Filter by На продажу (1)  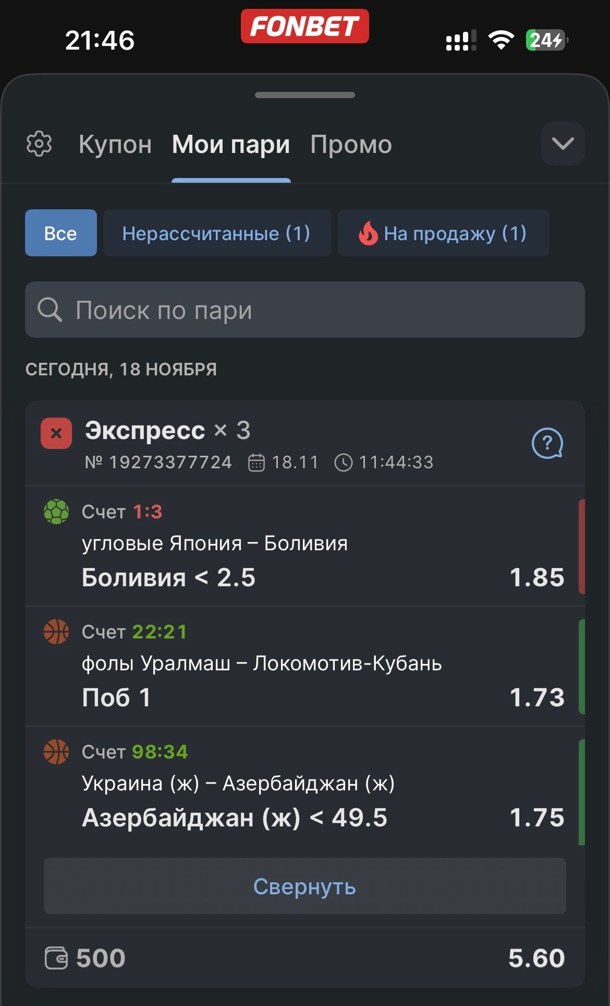(x=443, y=233)
